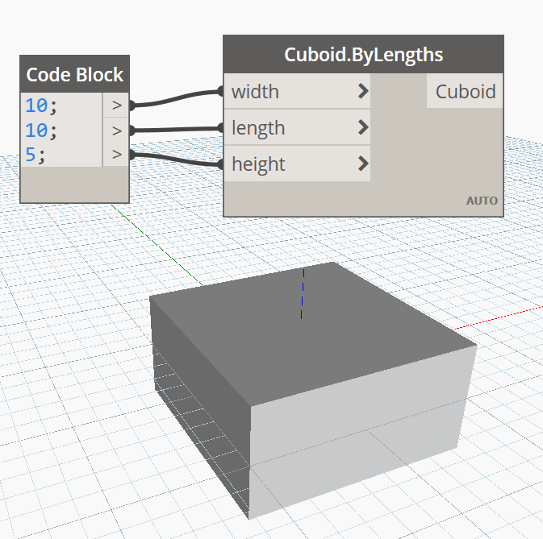The height and width of the screenshot is (539, 543).
Task: Select the Cuboid output port
Action: coord(465,91)
